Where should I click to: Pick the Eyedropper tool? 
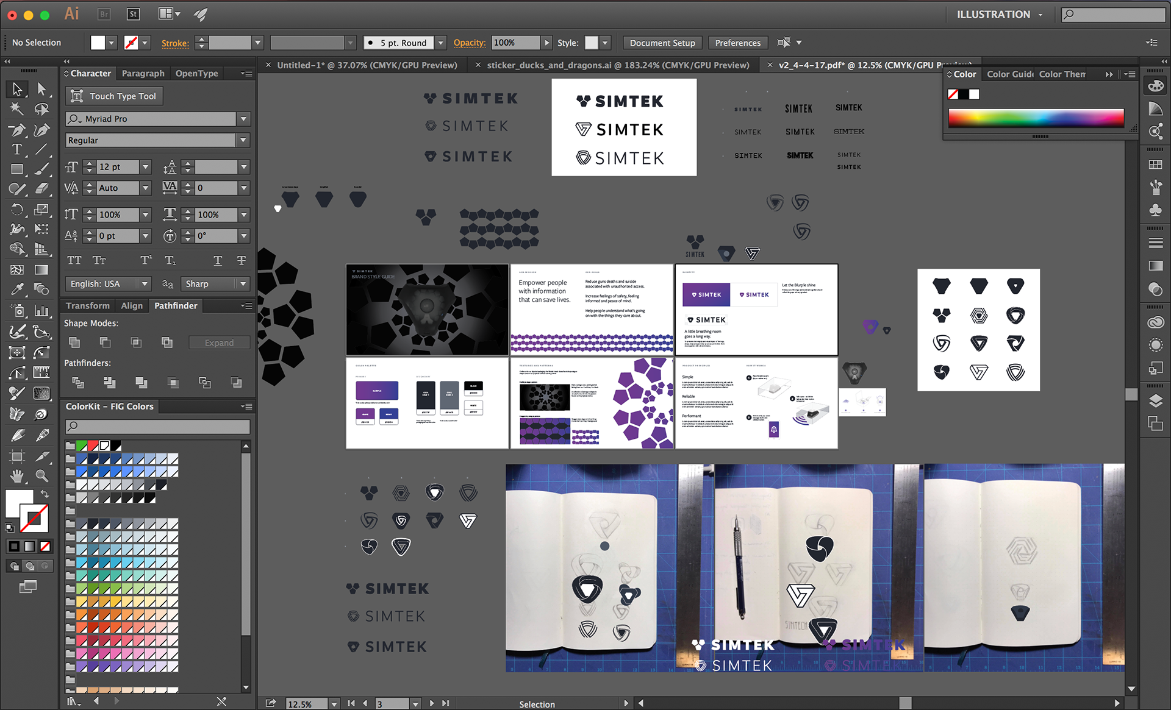click(16, 289)
